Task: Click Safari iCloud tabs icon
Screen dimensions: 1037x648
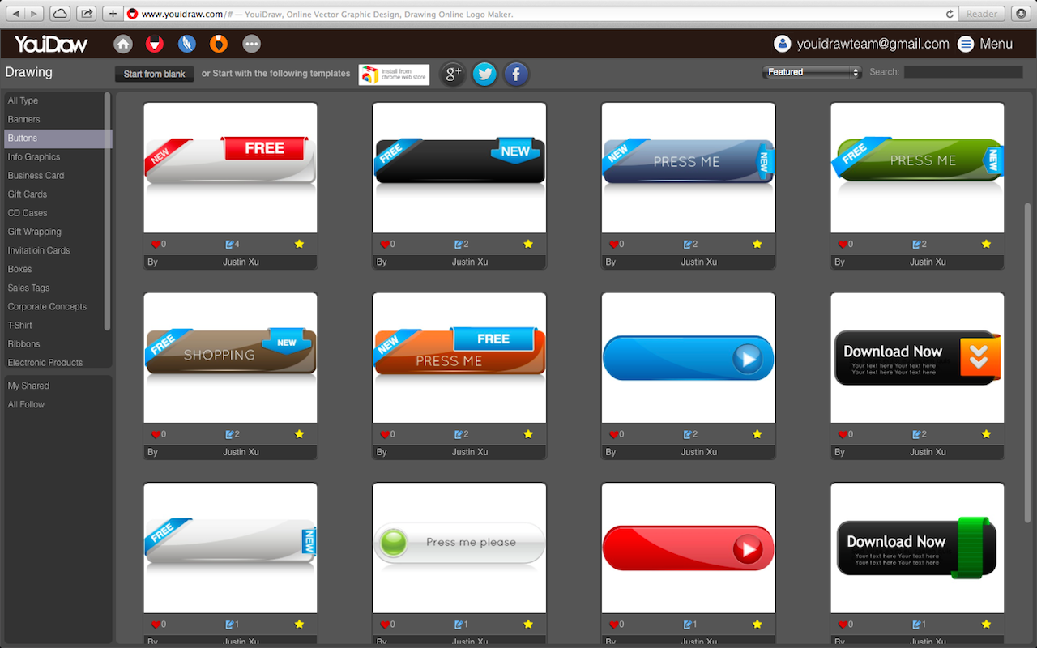Action: tap(60, 14)
